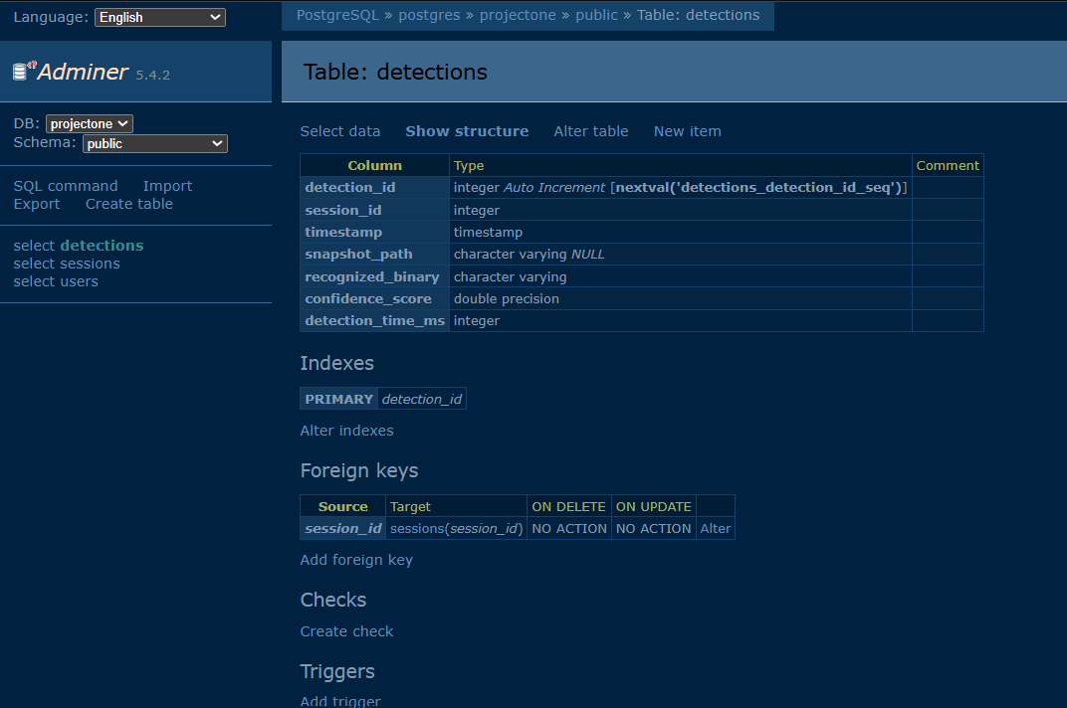The width and height of the screenshot is (1067, 708).
Task: Click the Comment column header
Action: tap(948, 165)
